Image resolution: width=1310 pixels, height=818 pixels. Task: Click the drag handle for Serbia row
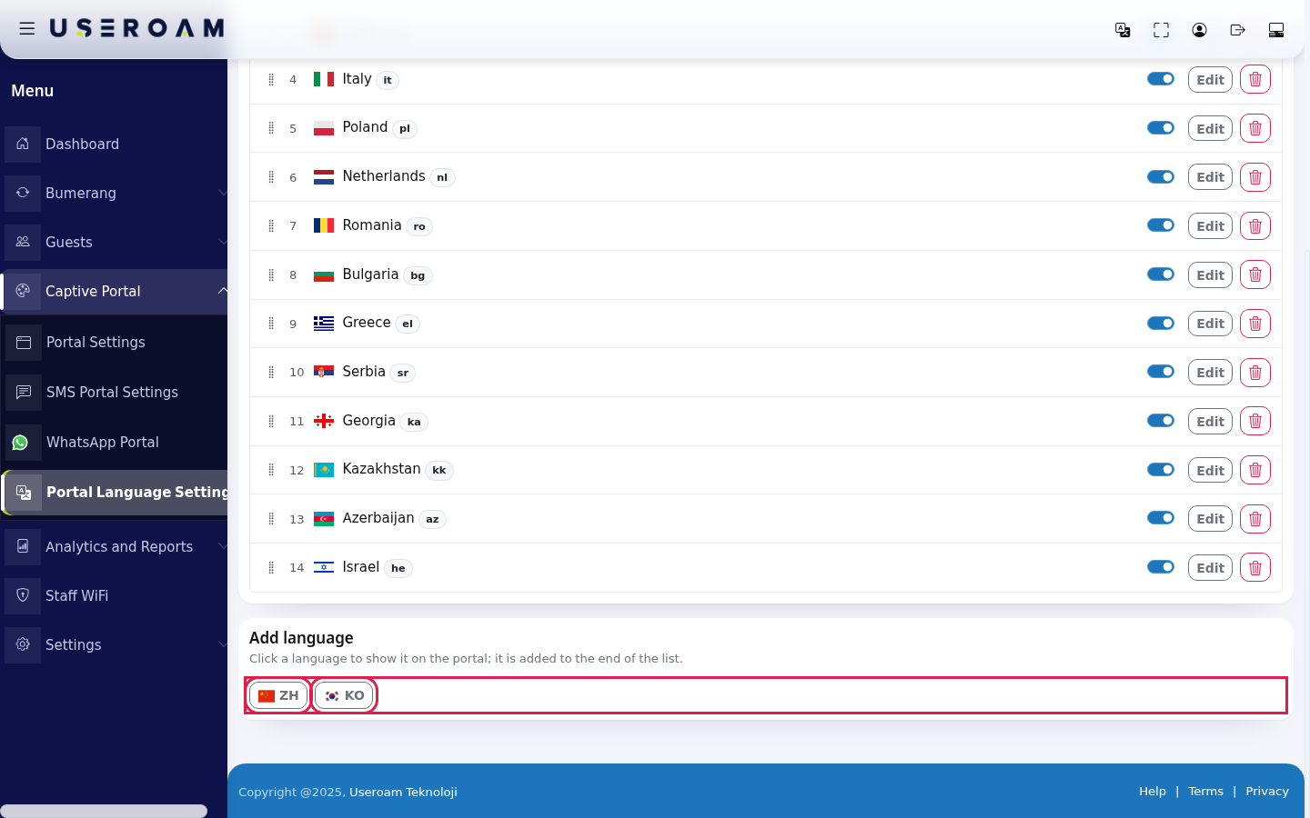click(271, 373)
